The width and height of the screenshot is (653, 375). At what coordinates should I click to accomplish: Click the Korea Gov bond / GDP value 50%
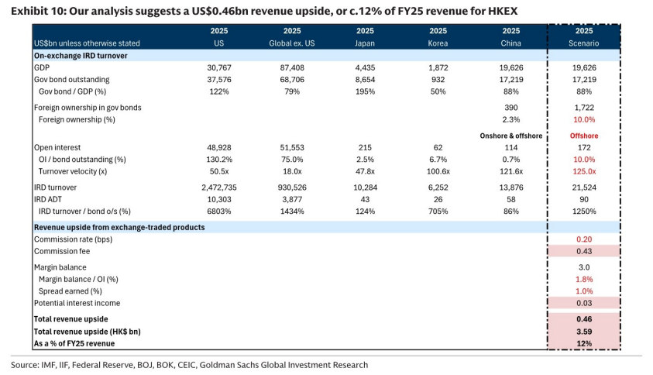click(438, 91)
